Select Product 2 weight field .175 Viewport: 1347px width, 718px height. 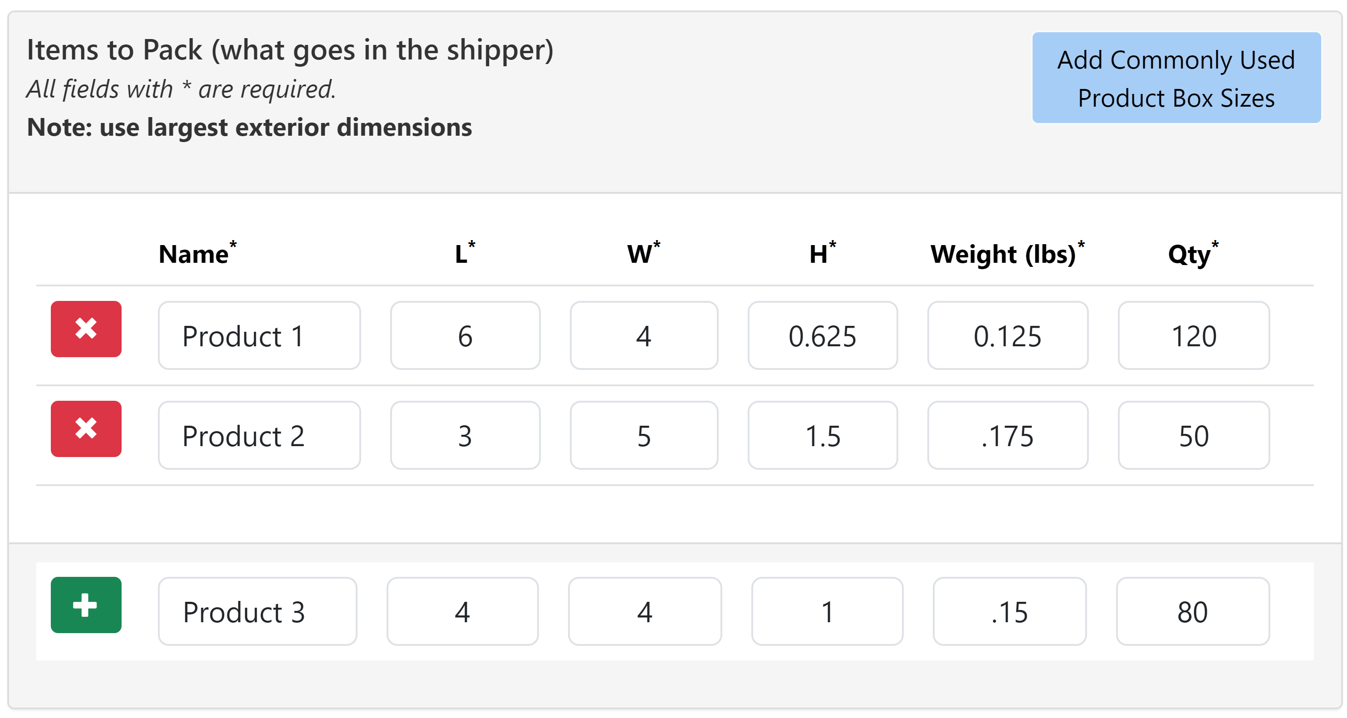pos(1007,435)
